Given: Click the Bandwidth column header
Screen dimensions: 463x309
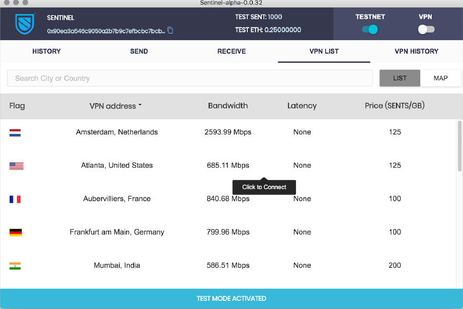Looking at the screenshot, I should 227,105.
